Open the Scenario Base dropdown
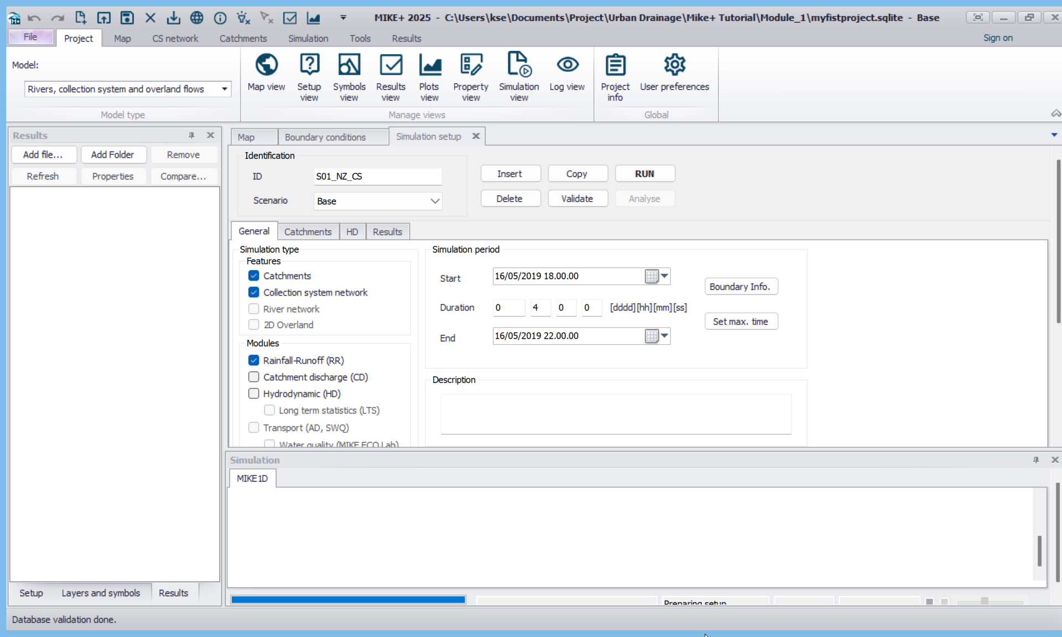The width and height of the screenshot is (1062, 637). (x=435, y=201)
